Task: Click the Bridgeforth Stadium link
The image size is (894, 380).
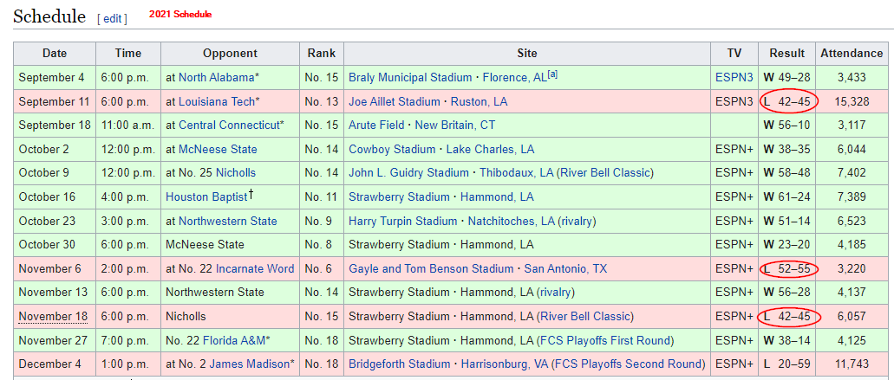Action: pyautogui.click(x=400, y=364)
